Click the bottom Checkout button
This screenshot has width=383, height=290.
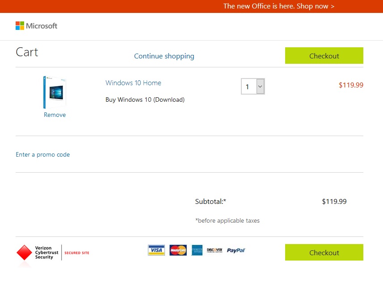(324, 253)
